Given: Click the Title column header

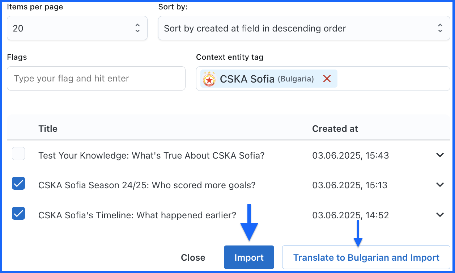Looking at the screenshot, I should point(48,129).
